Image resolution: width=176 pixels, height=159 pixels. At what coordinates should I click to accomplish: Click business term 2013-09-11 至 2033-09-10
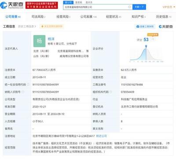coord(48,114)
